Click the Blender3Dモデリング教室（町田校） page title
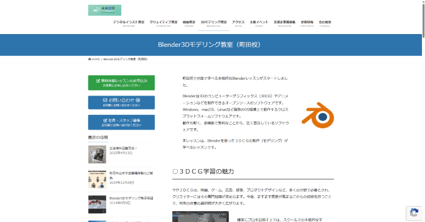Viewport: 425px width, 222px height. click(209, 44)
